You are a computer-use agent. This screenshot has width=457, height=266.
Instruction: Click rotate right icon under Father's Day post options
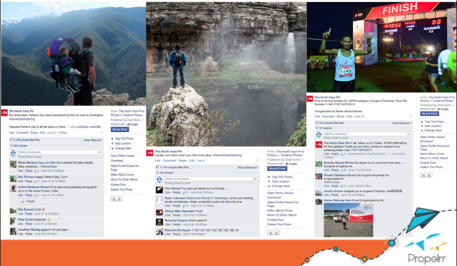click(119, 199)
